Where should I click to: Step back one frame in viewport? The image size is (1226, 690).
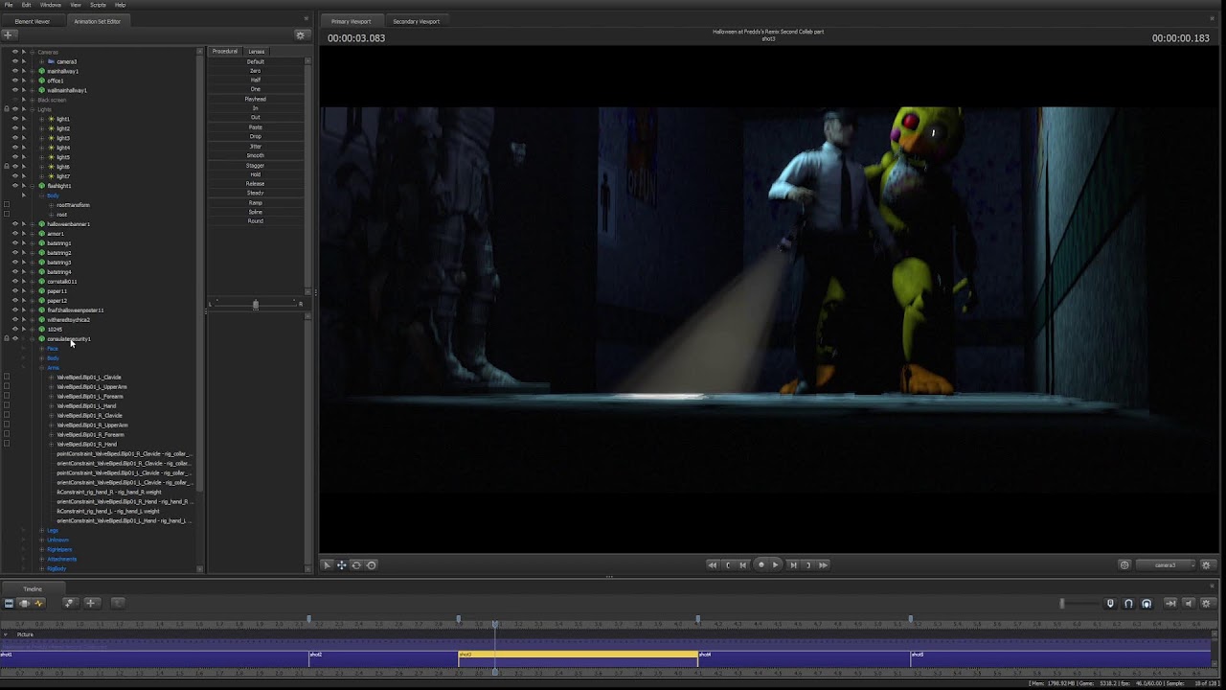coord(743,564)
